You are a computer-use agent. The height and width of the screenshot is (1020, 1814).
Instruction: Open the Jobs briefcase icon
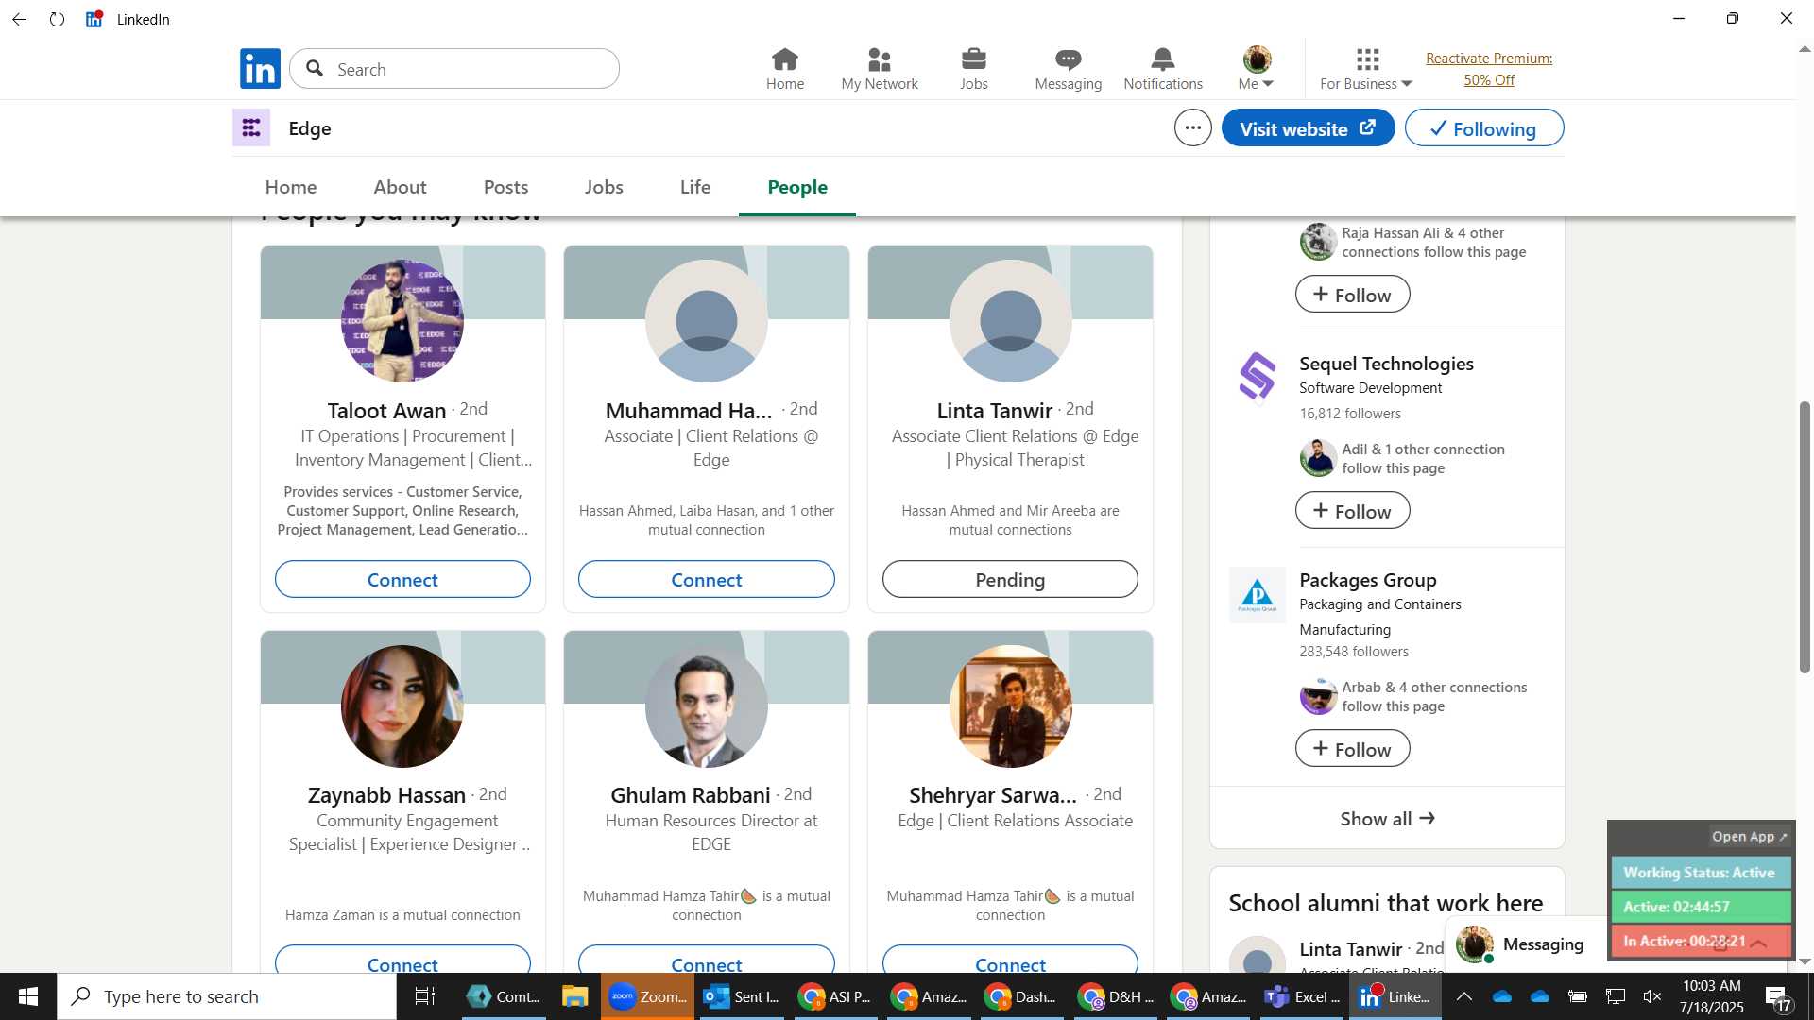974,69
